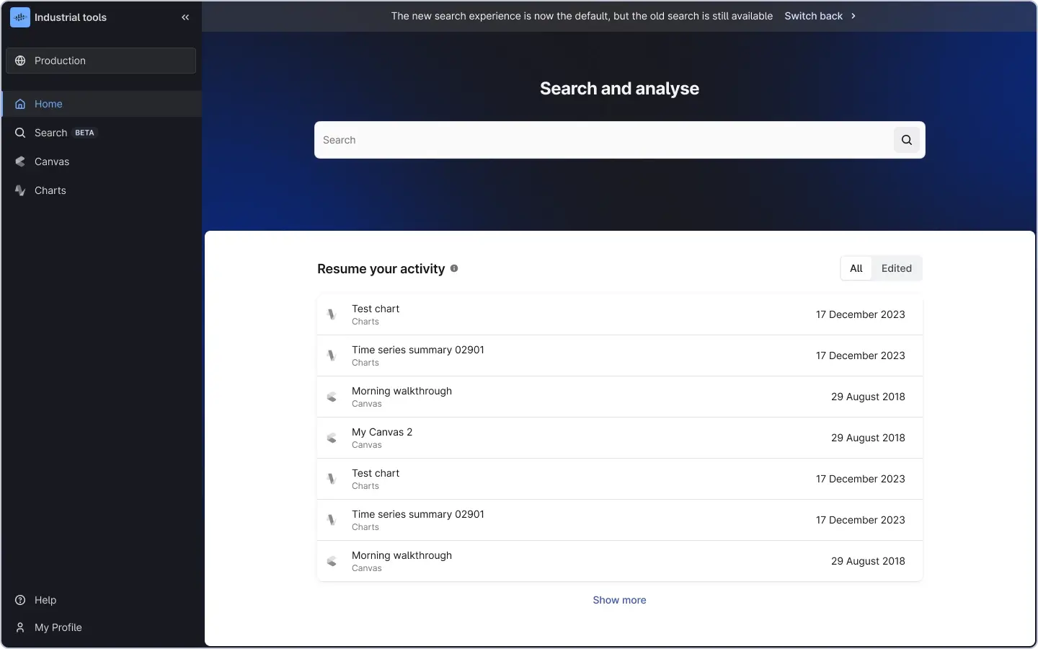This screenshot has width=1038, height=649.
Task: Click Show more link
Action: click(619, 600)
